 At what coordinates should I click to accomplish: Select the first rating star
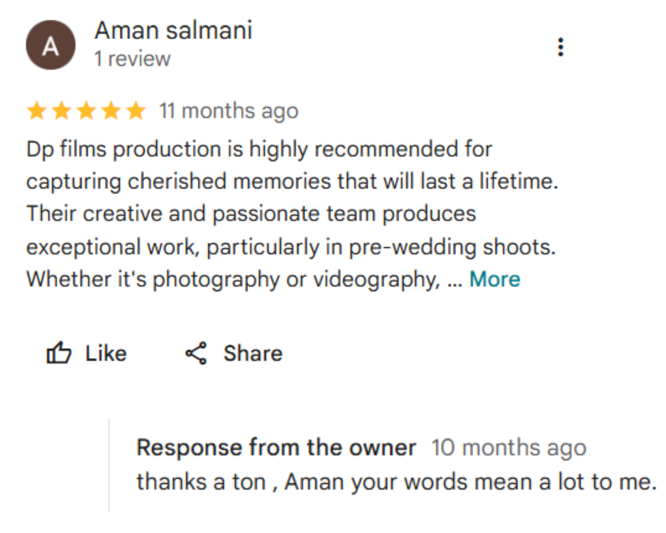37,111
